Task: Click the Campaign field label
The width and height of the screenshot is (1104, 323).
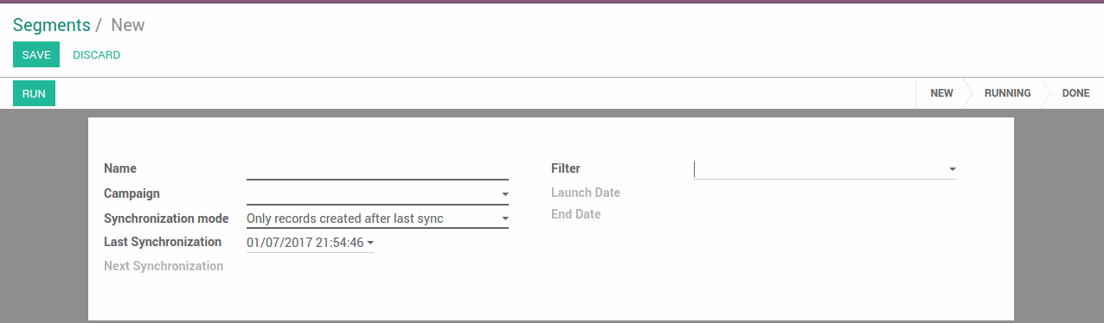Action: click(132, 193)
